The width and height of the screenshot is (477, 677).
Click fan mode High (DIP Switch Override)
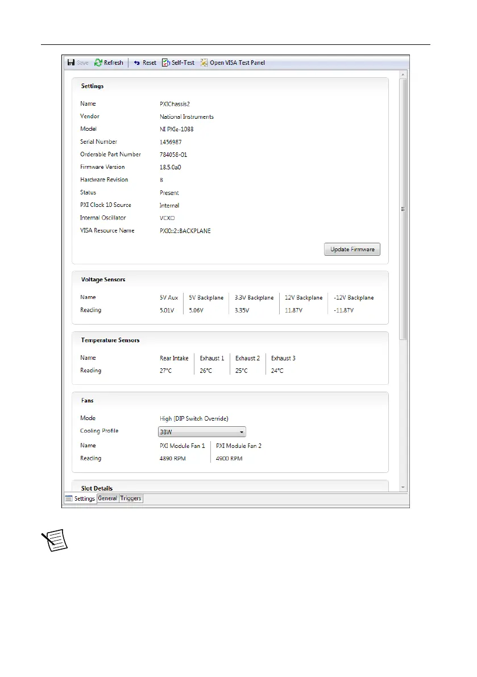point(194,419)
